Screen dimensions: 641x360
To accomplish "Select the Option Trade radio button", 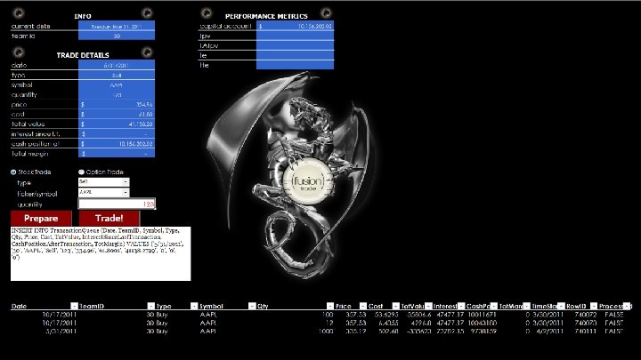I will pyautogui.click(x=81, y=172).
